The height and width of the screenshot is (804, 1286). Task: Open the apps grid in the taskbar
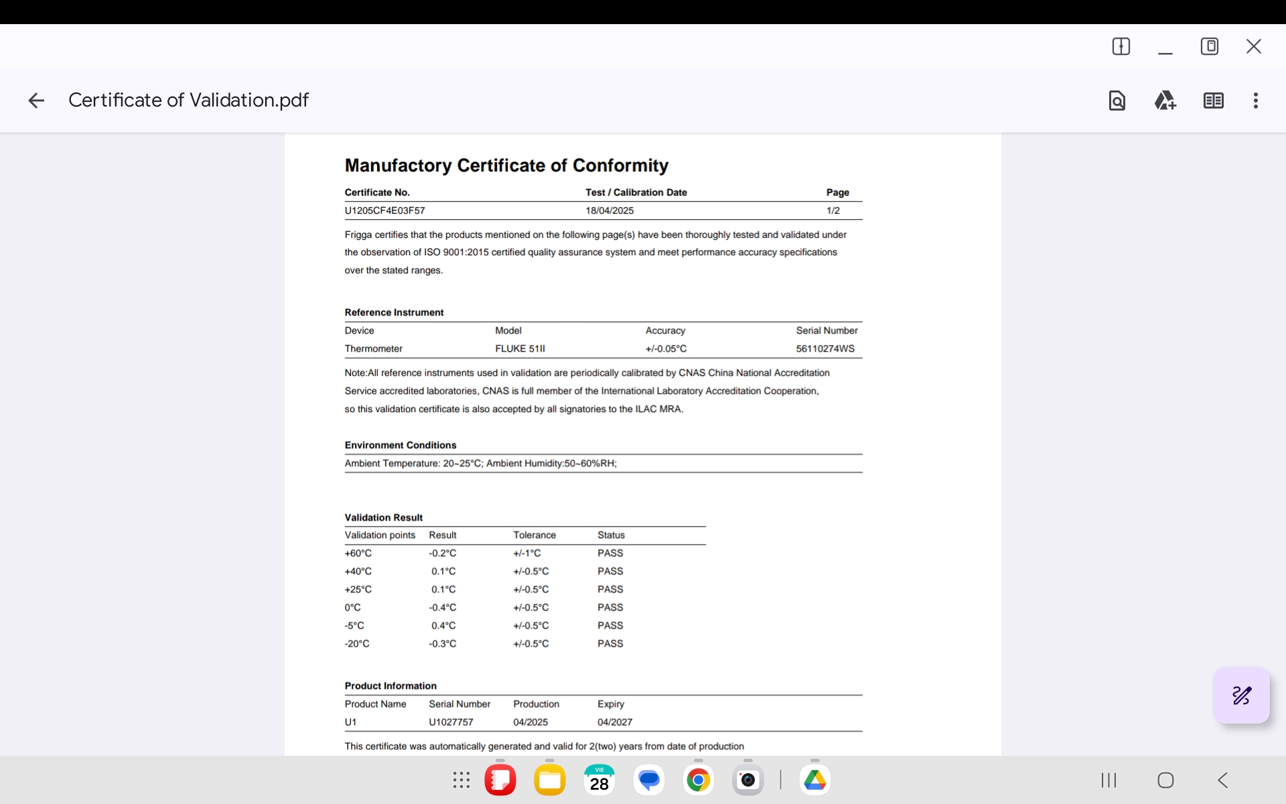click(x=461, y=780)
